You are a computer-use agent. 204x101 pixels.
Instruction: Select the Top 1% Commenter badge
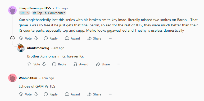[49, 13]
